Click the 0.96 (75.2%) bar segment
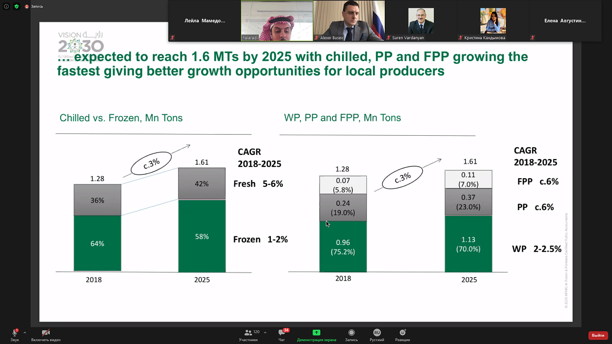Image resolution: width=612 pixels, height=344 pixels. pyautogui.click(x=343, y=247)
